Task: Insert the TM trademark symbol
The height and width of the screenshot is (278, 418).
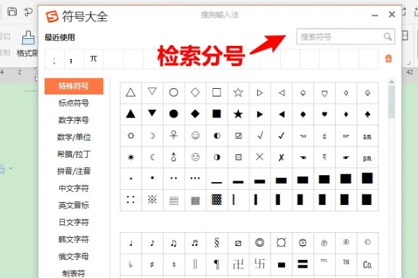Action: [x=346, y=264]
